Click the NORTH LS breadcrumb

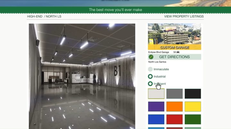coord(54,16)
